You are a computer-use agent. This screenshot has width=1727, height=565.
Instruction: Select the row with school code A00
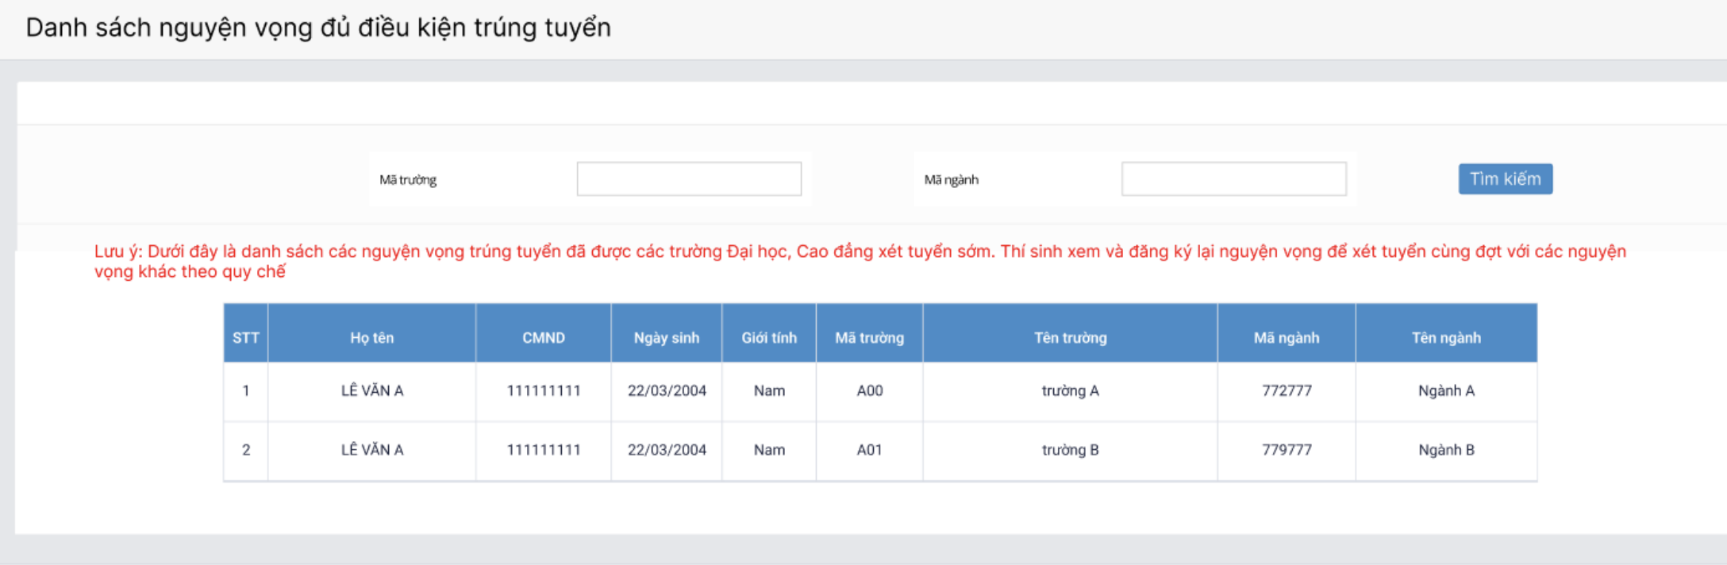[869, 391]
